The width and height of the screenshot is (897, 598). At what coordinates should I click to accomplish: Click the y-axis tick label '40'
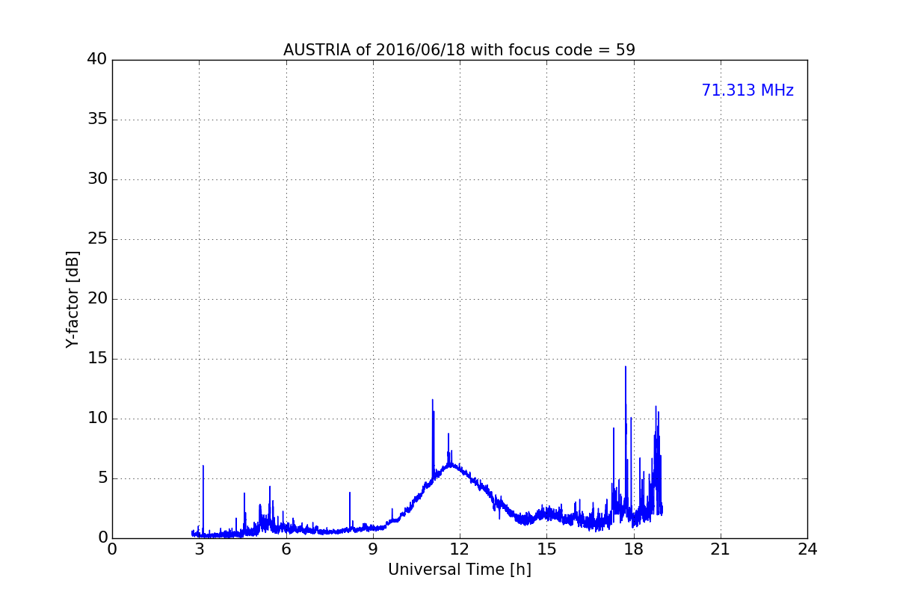click(97, 60)
